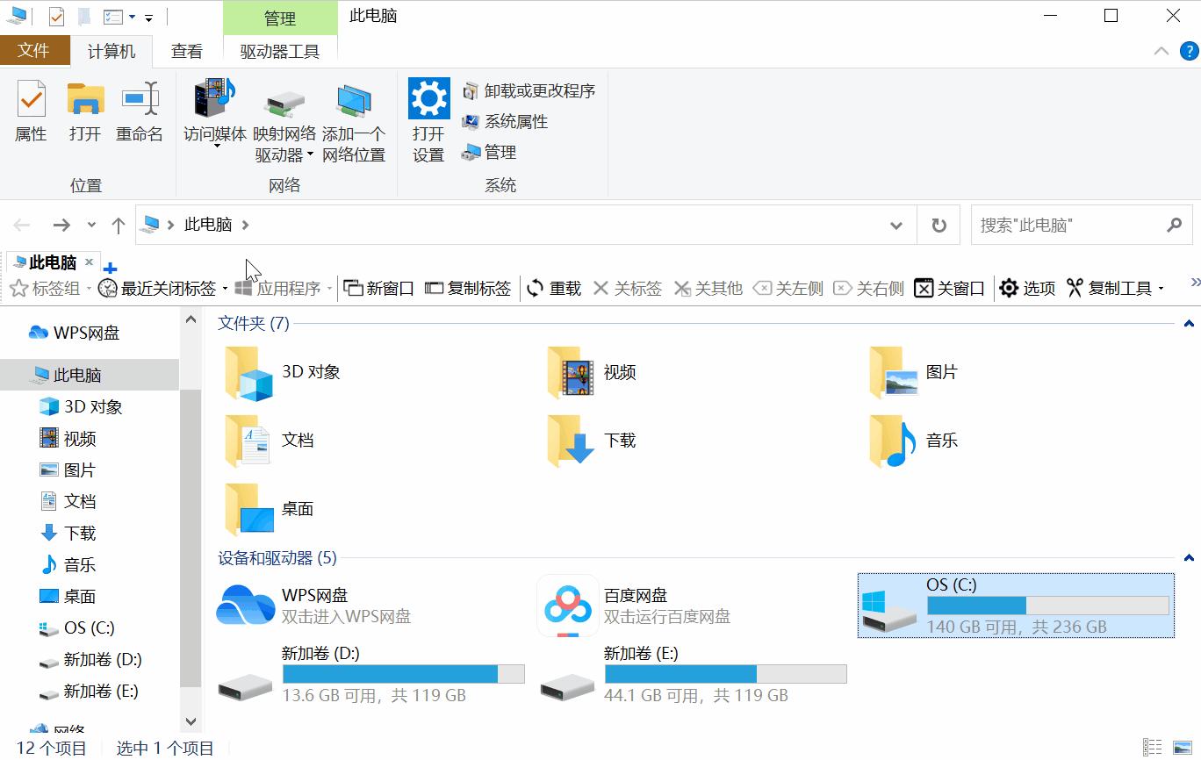Click the 系统属性 button
This screenshot has width=1201, height=760.
point(516,122)
